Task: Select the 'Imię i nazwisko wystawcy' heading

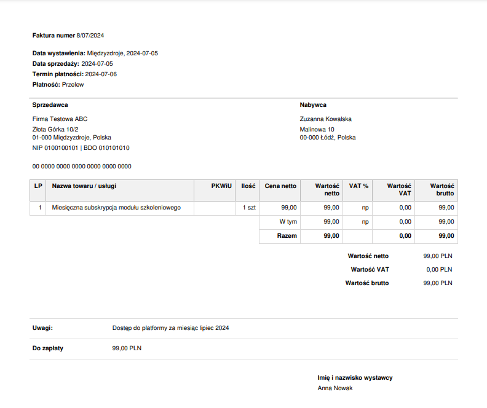Action: click(355, 378)
